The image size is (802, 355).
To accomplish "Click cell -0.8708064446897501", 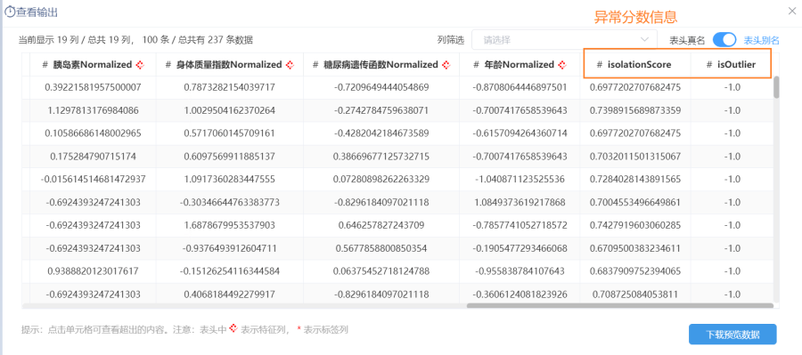I will (x=520, y=87).
